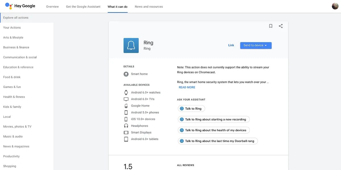Click the Ring app logo tile
This screenshot has width=341, height=170.
tap(131, 45)
